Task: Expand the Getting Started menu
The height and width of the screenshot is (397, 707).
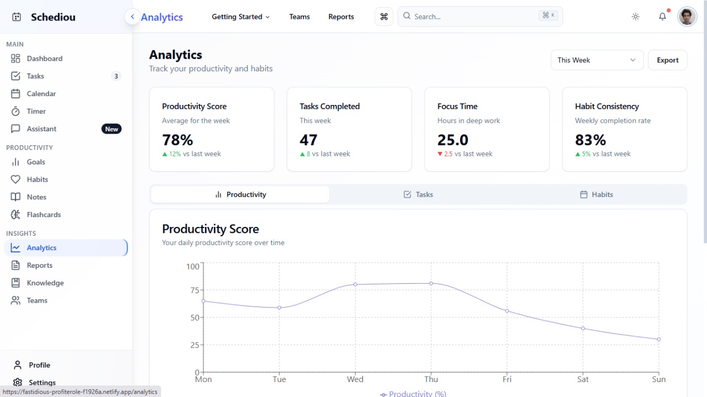Action: pos(241,17)
